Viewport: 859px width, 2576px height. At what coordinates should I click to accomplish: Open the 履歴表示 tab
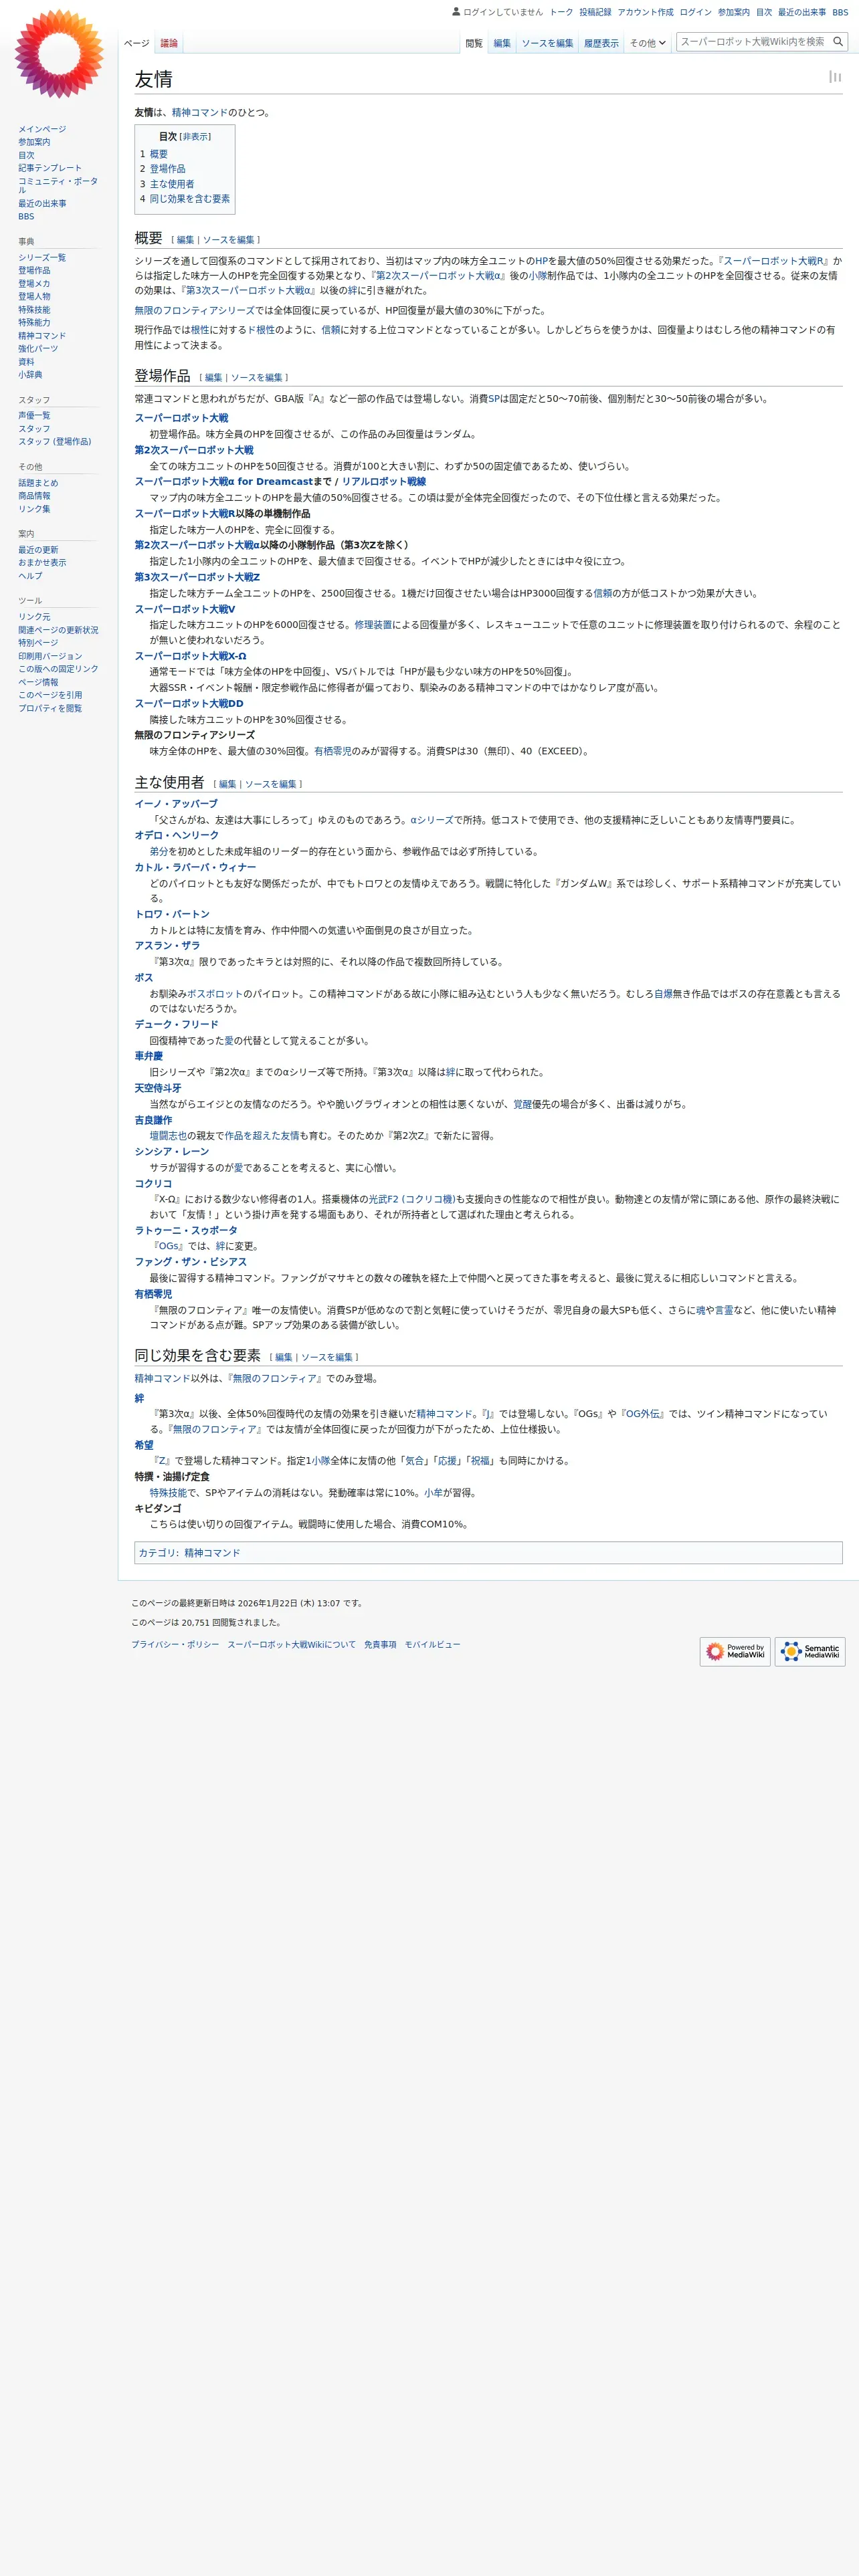[601, 43]
